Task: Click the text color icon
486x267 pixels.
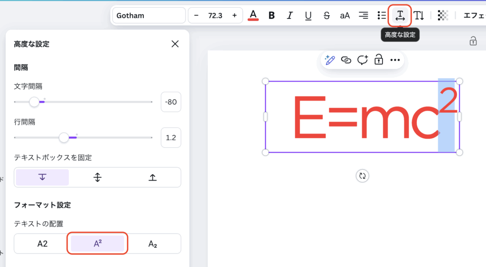Action: pos(253,16)
